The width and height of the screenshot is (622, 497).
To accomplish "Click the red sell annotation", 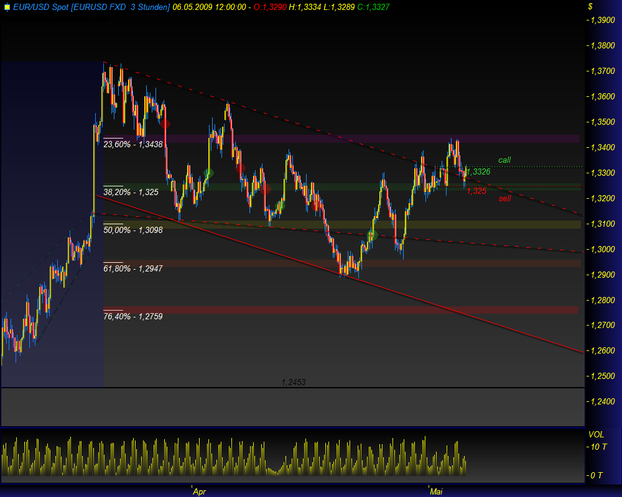I will click(504, 199).
